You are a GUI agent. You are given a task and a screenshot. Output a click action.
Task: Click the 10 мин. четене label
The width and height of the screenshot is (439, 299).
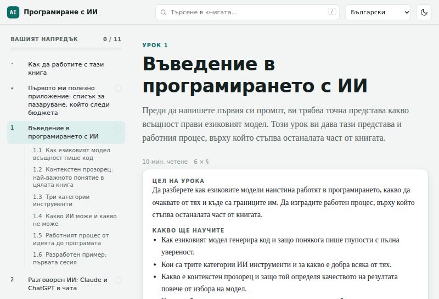[x=165, y=162]
